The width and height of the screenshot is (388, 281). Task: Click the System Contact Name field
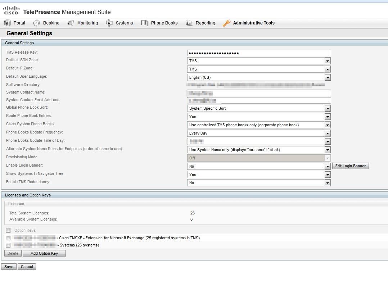click(259, 93)
